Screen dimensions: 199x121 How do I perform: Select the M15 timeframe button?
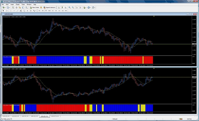(46, 11)
